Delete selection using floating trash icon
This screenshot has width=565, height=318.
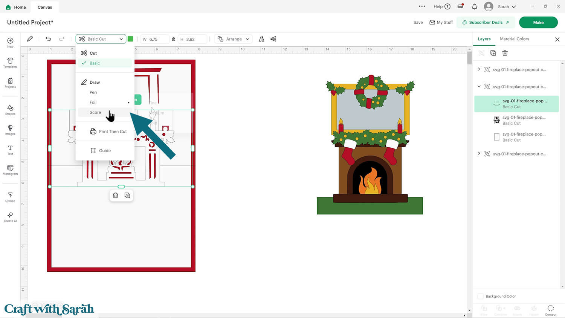[116, 195]
